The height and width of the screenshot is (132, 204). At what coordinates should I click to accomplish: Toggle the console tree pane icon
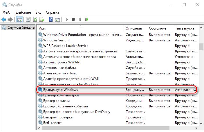pyautogui.click(x=20, y=20)
